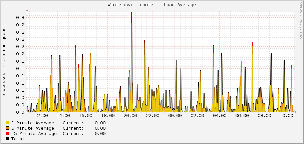Click the 14:00 x-axis time label
Viewport: 304px width, 144px height.
click(x=63, y=116)
